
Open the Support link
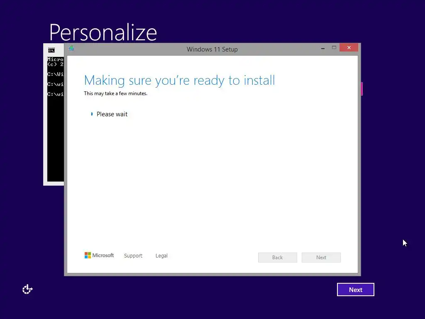(133, 255)
